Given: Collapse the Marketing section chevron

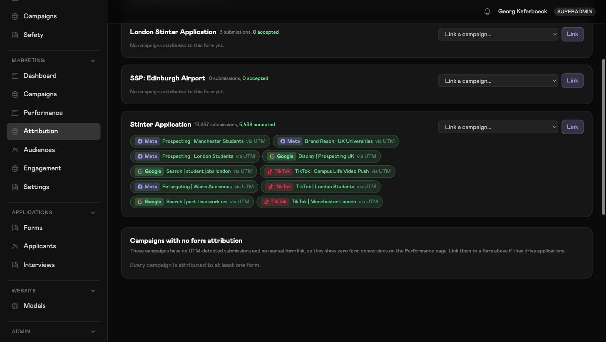Looking at the screenshot, I should (93, 60).
